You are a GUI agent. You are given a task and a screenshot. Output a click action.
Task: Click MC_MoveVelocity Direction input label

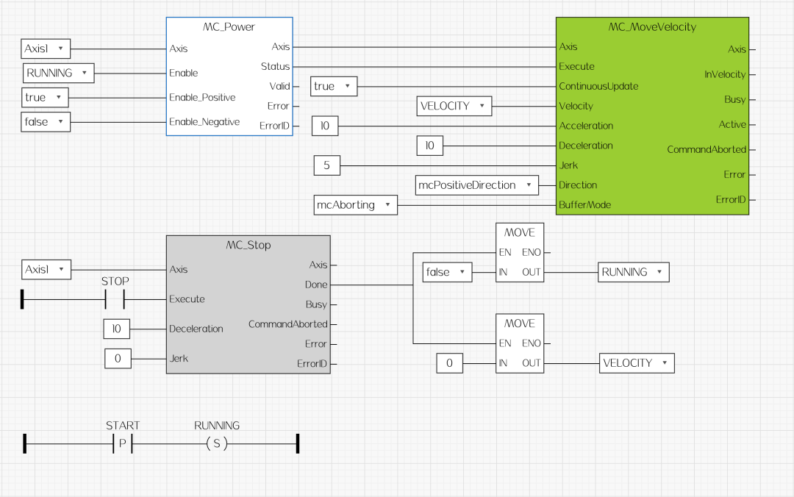point(578,185)
